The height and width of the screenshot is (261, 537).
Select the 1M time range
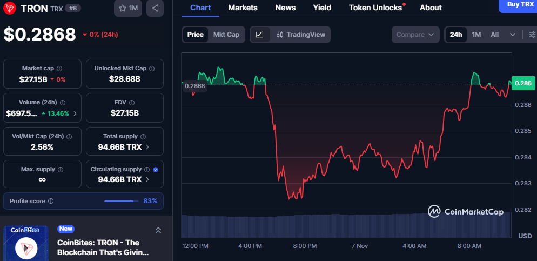point(476,35)
